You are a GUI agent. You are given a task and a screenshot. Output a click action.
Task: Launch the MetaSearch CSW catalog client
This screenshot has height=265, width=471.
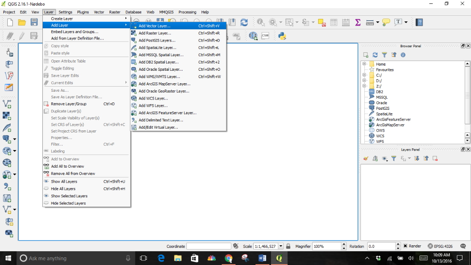coord(265,36)
